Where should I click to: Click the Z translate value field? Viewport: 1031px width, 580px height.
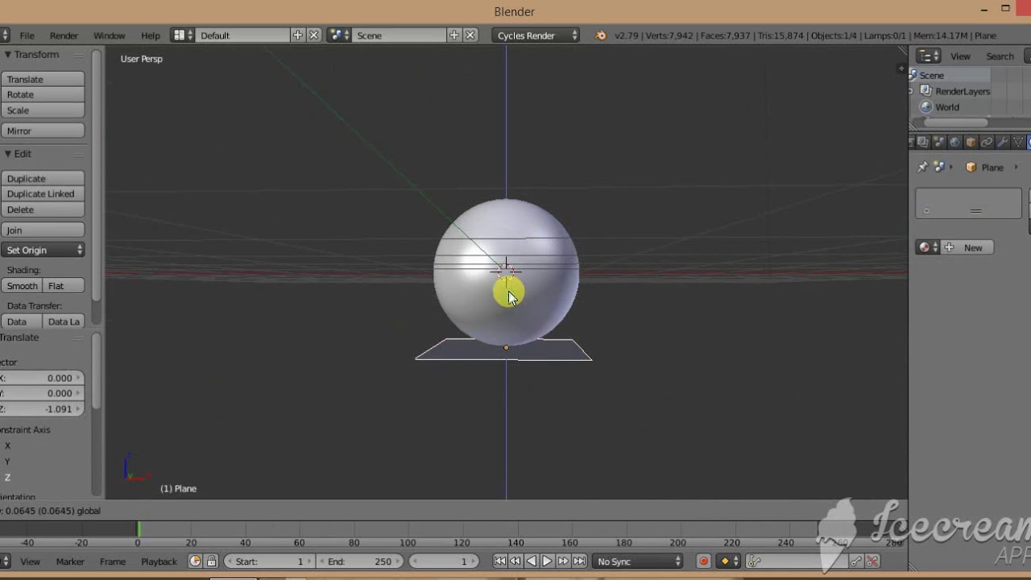click(x=42, y=409)
